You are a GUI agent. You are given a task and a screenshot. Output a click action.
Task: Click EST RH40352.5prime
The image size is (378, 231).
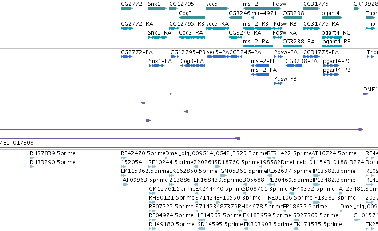point(291,193)
